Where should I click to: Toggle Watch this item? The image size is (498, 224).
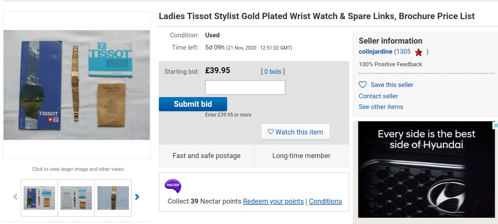295,132
